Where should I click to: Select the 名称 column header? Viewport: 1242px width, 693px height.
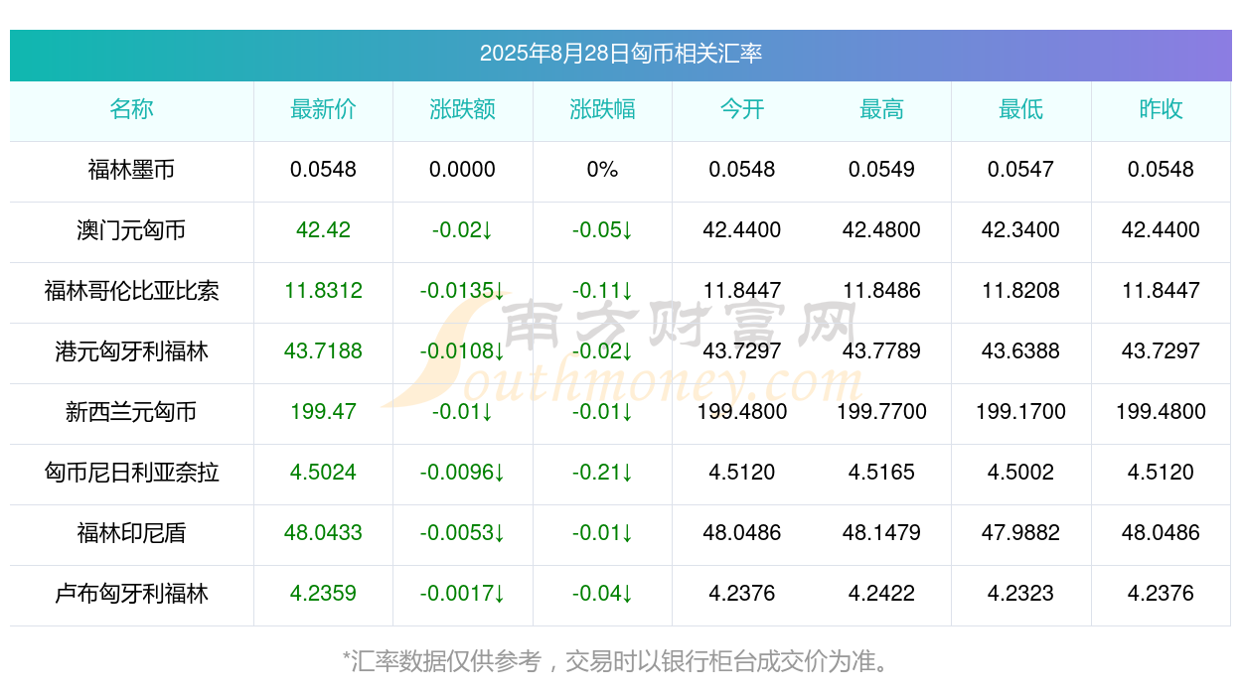(x=131, y=109)
